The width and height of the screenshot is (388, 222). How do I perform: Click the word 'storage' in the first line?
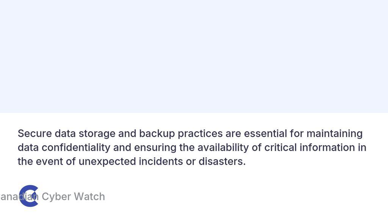(x=97, y=134)
